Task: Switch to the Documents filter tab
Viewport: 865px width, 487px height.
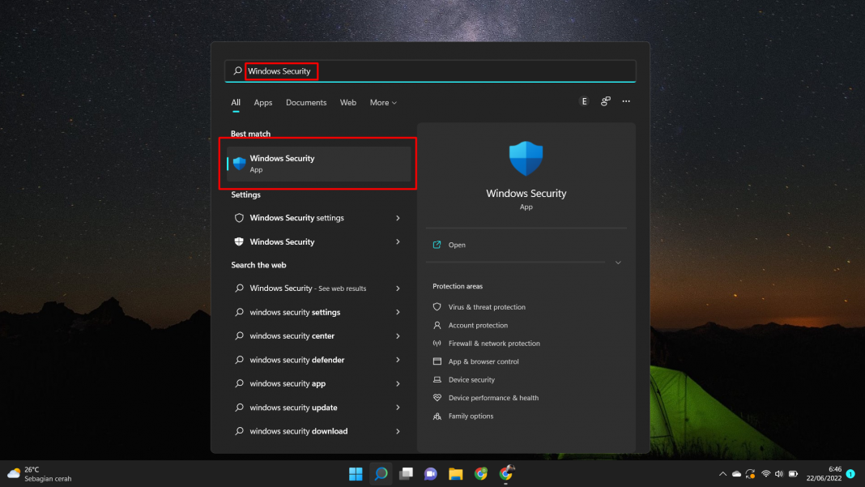Action: point(306,103)
